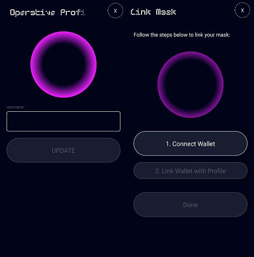Click the greyed-out 'Done' label

coord(190,205)
